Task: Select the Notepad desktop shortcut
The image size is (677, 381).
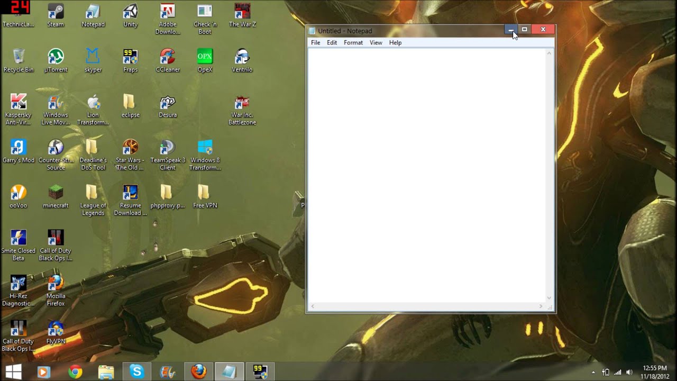Action: click(93, 16)
